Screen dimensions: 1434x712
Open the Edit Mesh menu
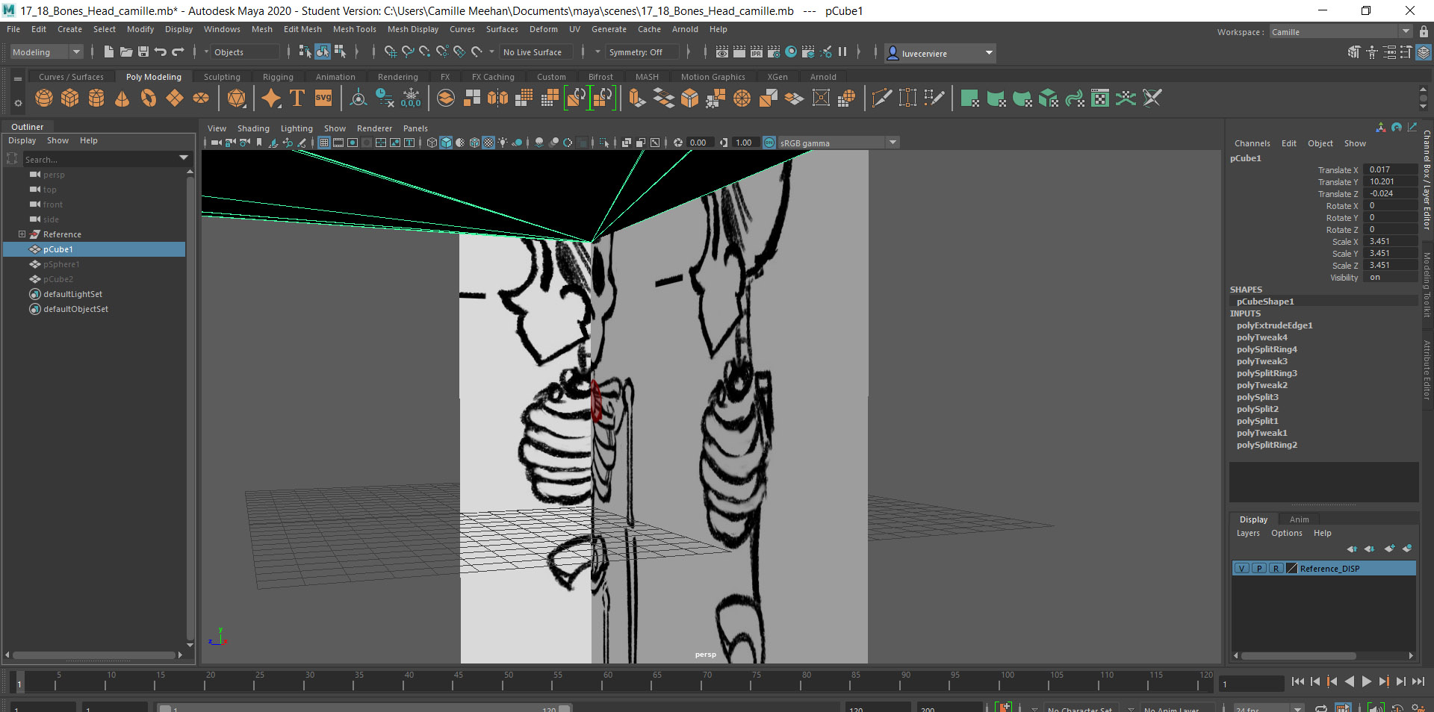click(x=302, y=29)
